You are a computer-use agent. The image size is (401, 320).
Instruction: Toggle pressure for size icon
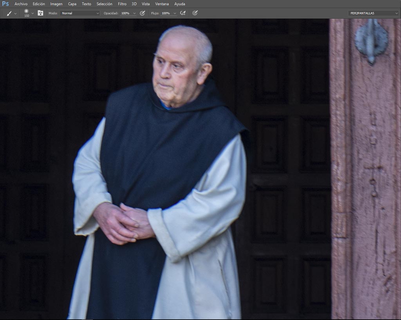tap(195, 13)
